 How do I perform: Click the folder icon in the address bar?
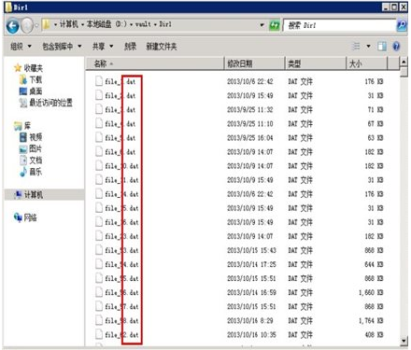[x=46, y=24]
